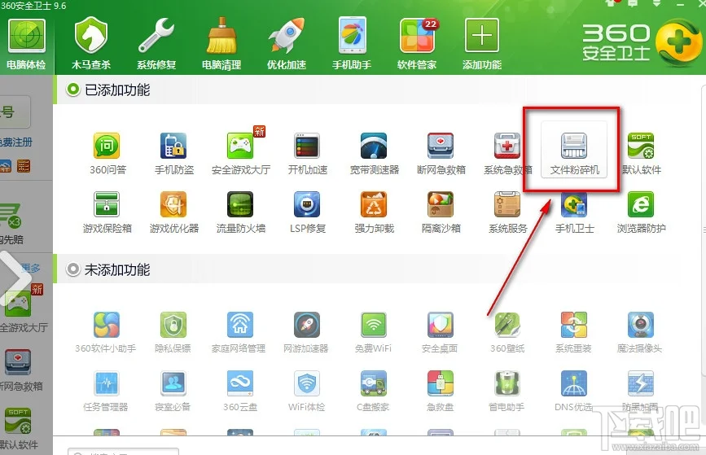Select the 未添加功能 section bullet

coord(73,269)
